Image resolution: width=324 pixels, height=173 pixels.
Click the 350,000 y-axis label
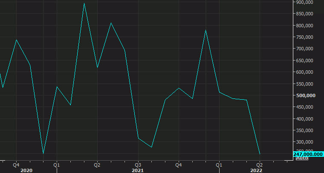point(304,130)
